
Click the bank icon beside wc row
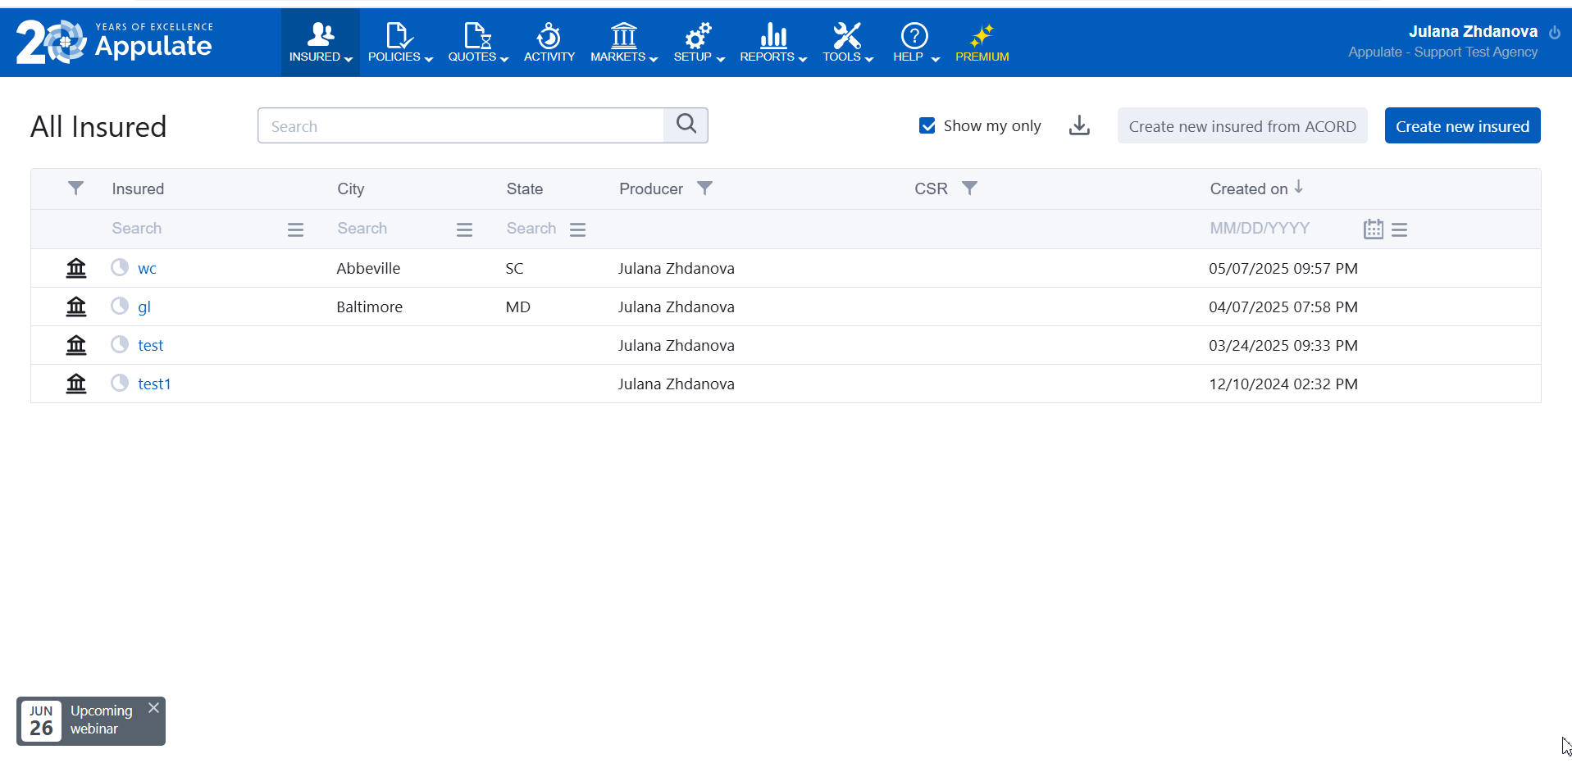(76, 268)
